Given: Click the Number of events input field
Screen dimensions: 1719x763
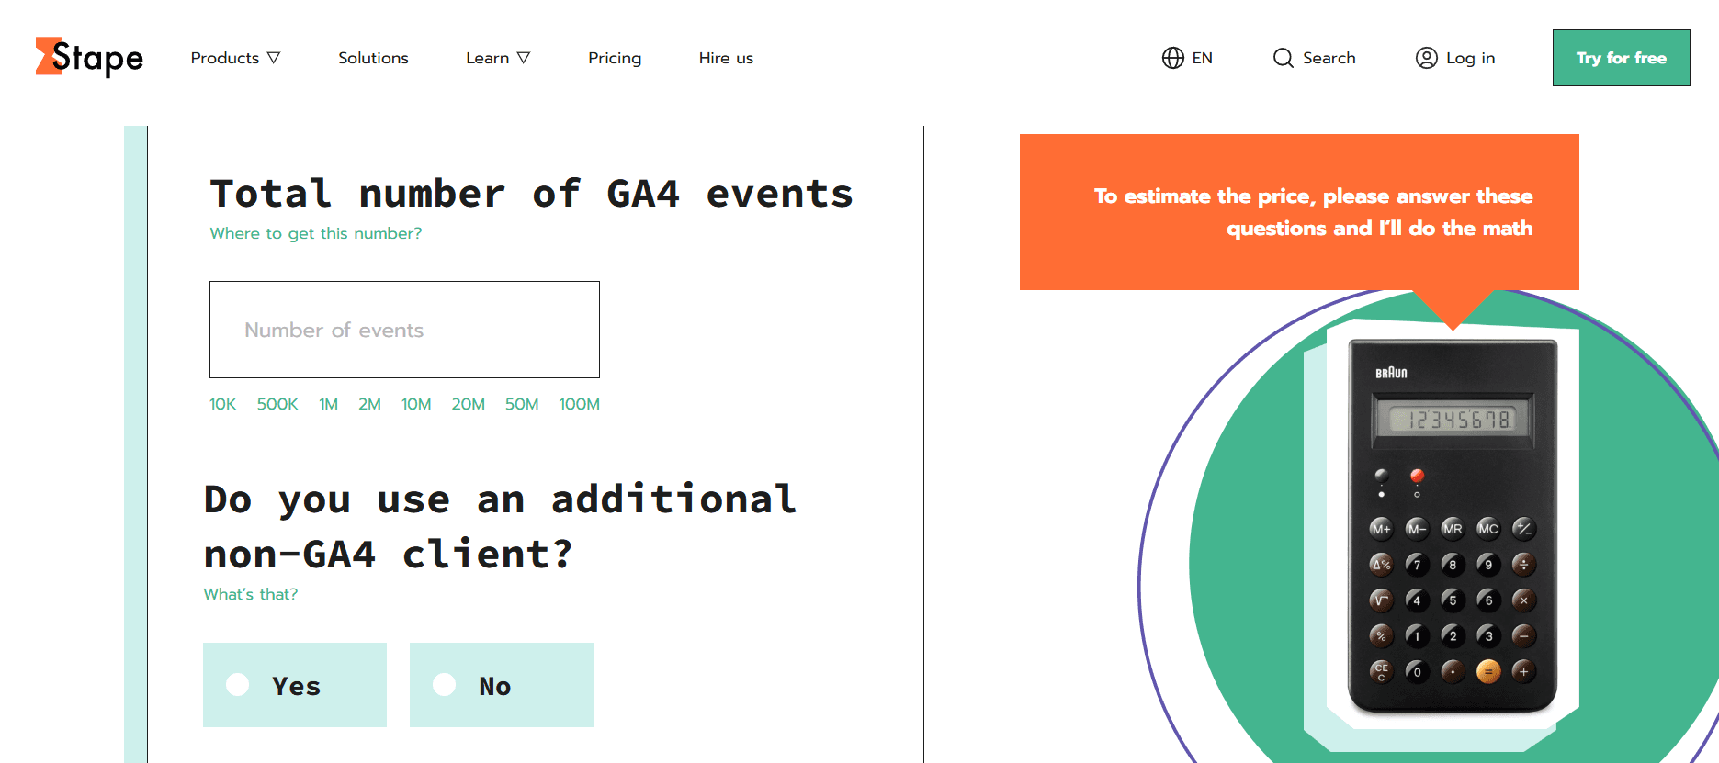Looking at the screenshot, I should (x=404, y=330).
